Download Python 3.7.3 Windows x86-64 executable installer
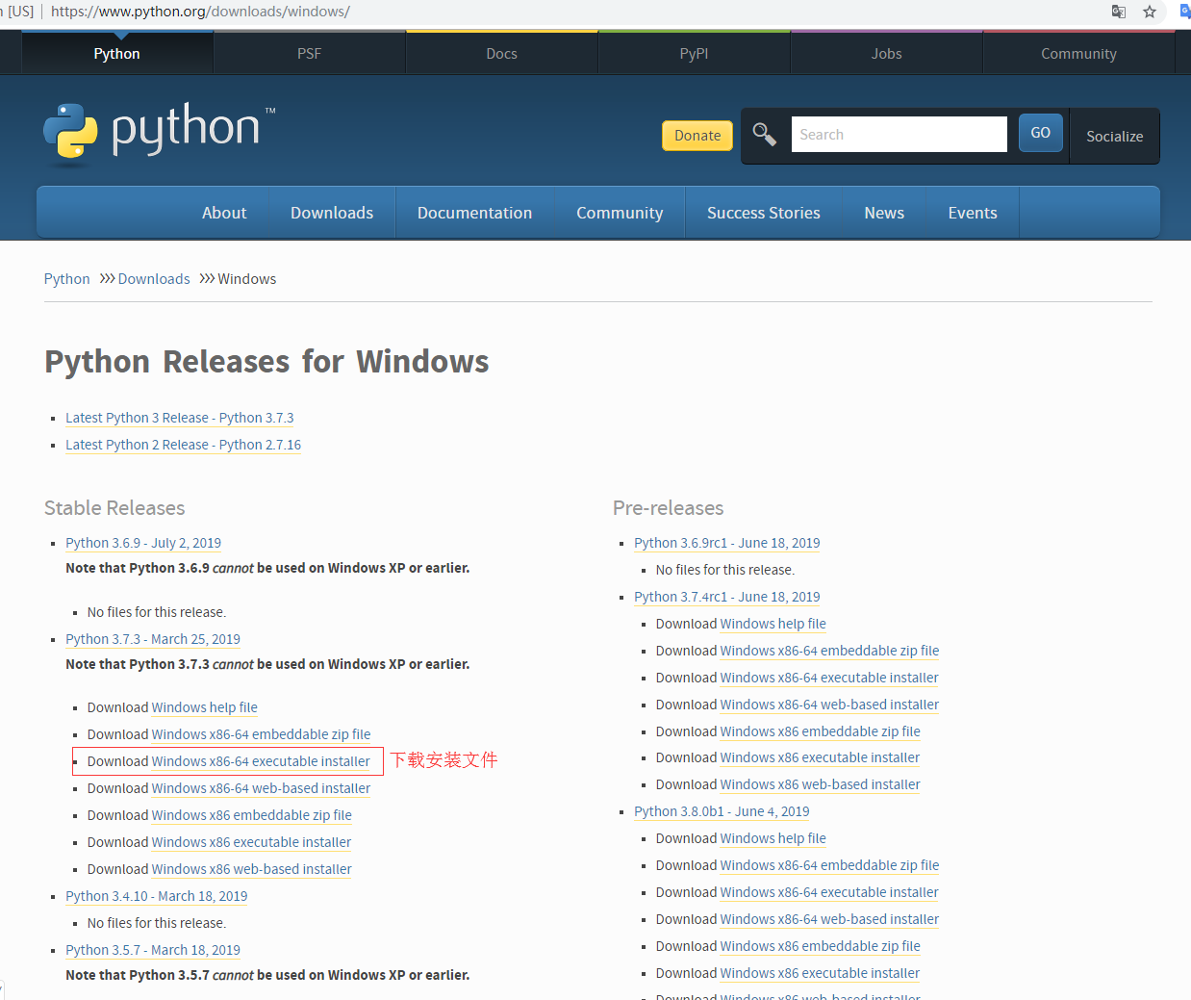 click(261, 761)
